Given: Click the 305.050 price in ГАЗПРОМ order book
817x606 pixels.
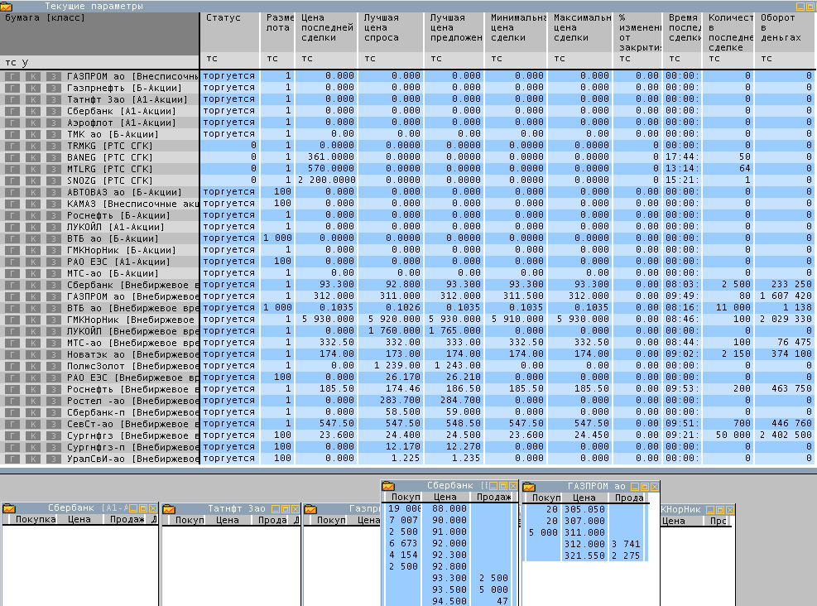Looking at the screenshot, I should point(584,509).
